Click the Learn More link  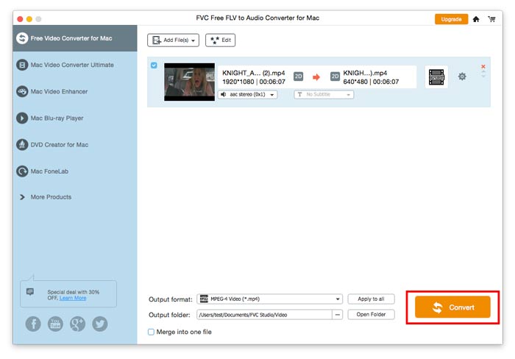point(73,298)
